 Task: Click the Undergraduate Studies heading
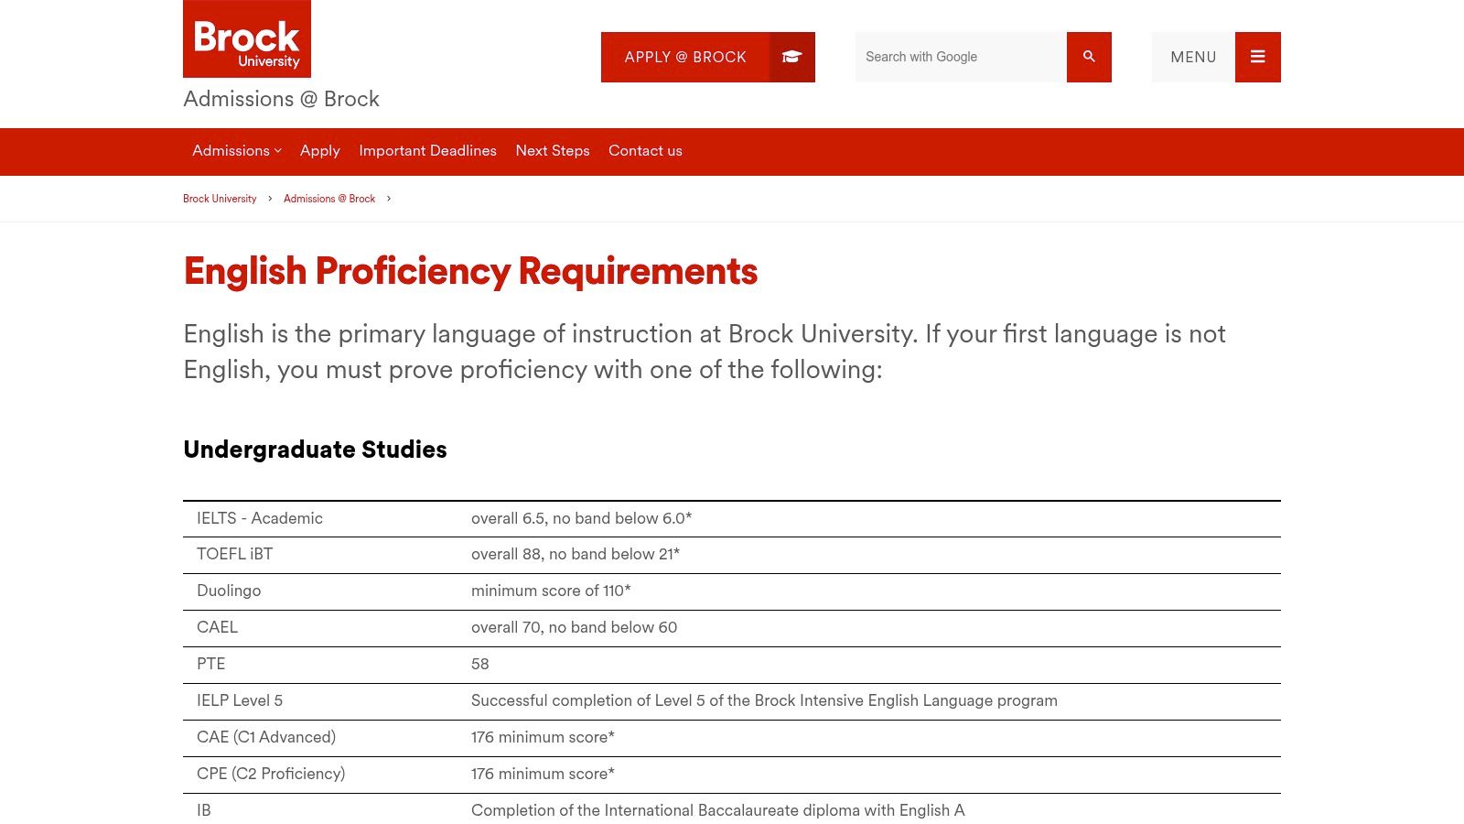point(315,450)
